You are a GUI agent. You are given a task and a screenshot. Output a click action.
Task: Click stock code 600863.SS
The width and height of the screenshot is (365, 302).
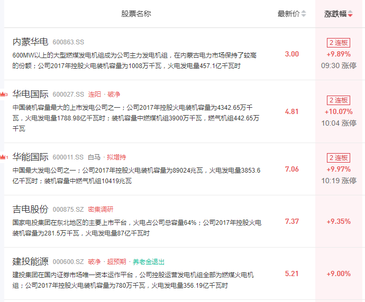coord(68,42)
